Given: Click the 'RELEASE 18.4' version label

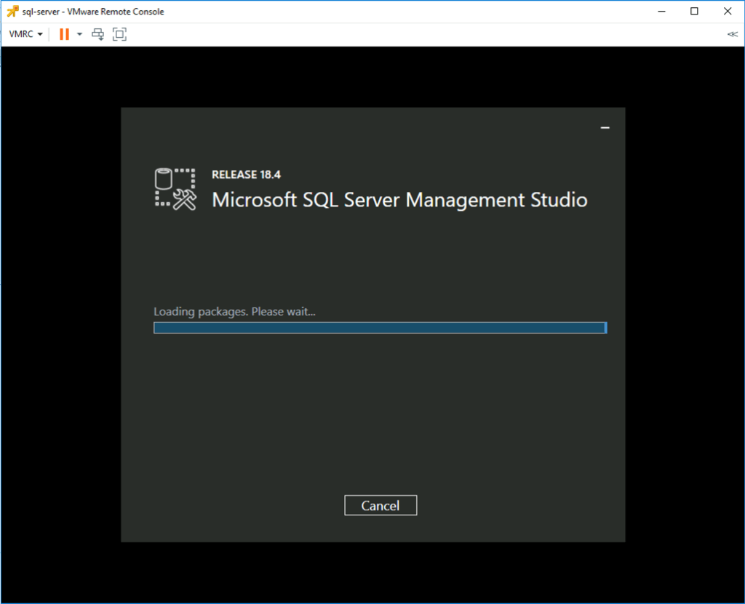Looking at the screenshot, I should (x=246, y=174).
